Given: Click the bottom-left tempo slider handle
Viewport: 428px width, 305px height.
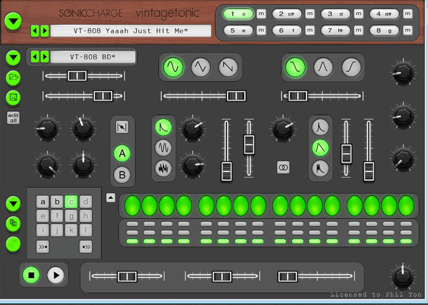Looking at the screenshot, I should [127, 276].
